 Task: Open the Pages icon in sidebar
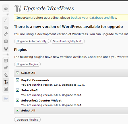coord(6,41)
